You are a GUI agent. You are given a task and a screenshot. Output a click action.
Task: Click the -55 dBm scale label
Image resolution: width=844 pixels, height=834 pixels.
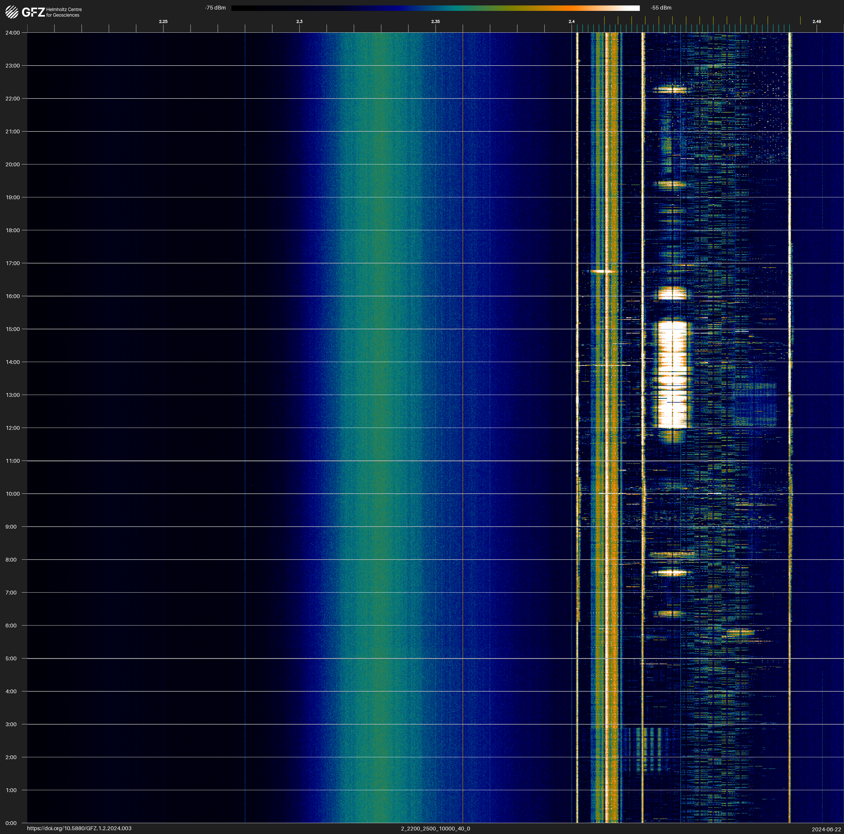pos(660,8)
